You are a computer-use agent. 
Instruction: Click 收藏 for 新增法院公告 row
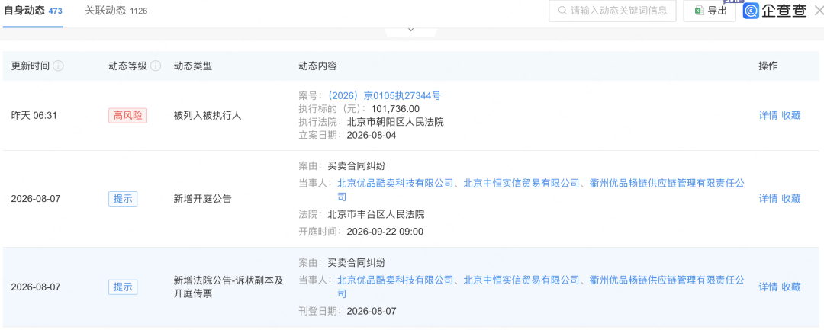pyautogui.click(x=791, y=287)
